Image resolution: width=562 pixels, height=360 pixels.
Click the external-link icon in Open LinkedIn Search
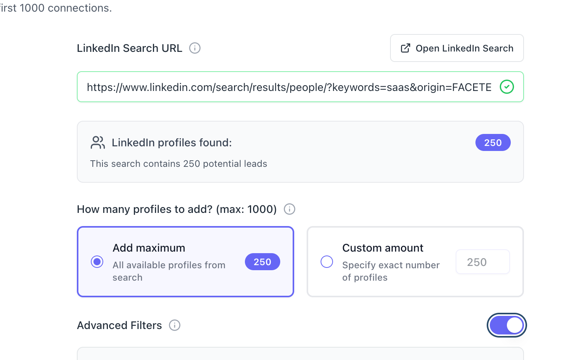[405, 48]
